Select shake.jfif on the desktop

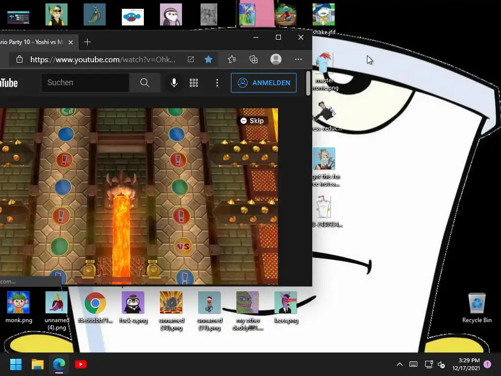[x=324, y=19]
